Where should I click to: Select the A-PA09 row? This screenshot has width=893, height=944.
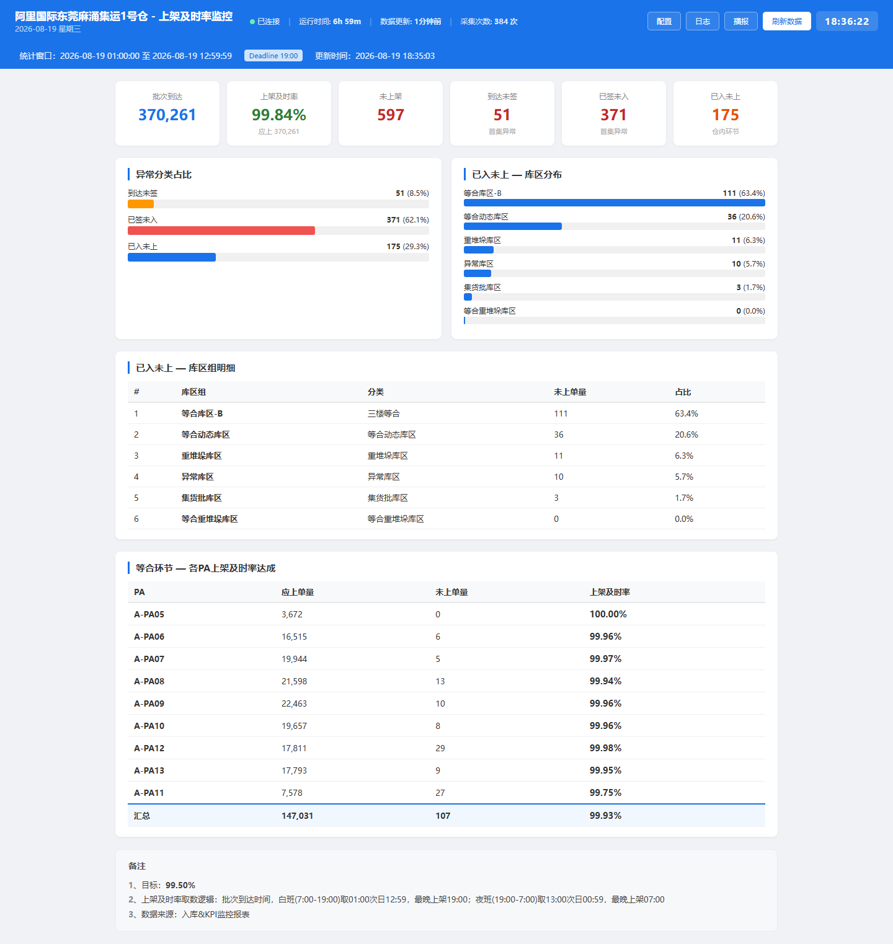(446, 704)
